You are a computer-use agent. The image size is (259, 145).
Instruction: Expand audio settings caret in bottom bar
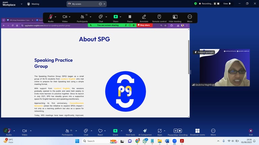[14, 131]
